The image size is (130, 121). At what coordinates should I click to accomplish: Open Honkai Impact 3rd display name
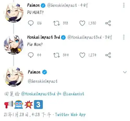click(x=44, y=37)
